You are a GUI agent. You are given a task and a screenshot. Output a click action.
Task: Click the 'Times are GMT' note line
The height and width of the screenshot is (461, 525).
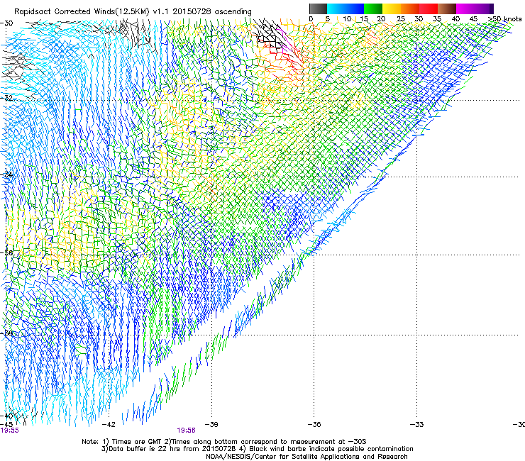[x=224, y=442]
